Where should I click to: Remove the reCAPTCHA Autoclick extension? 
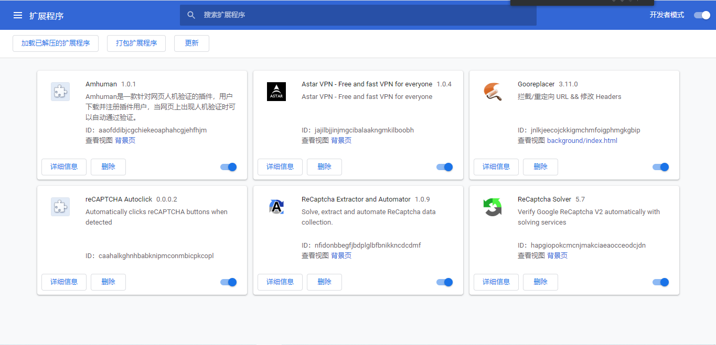pyautogui.click(x=108, y=282)
